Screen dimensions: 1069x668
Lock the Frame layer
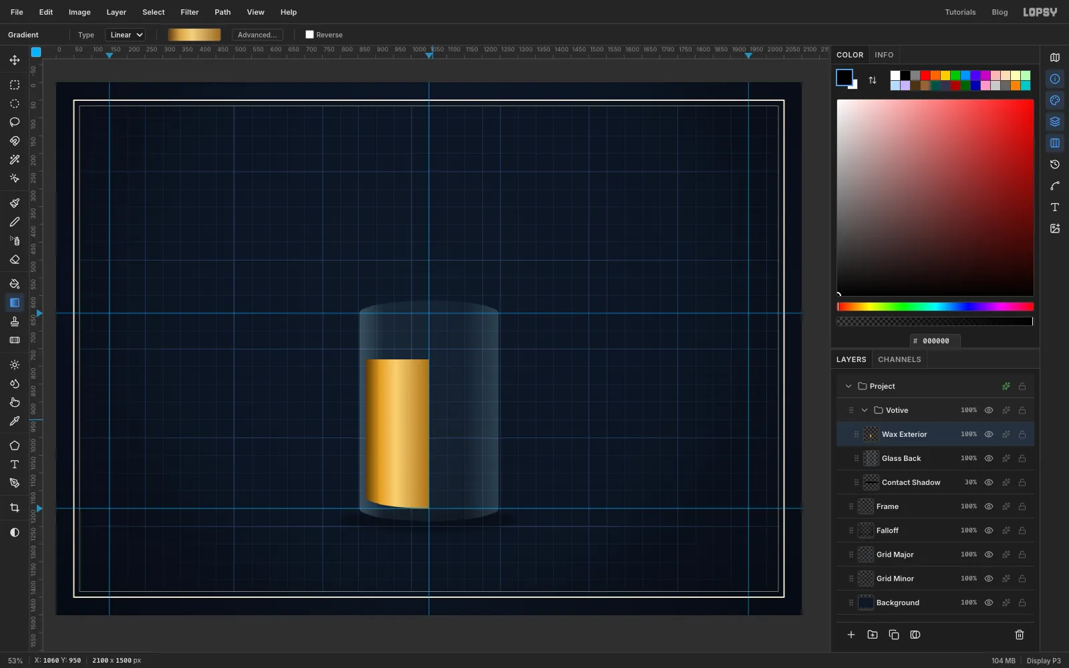coord(1022,506)
